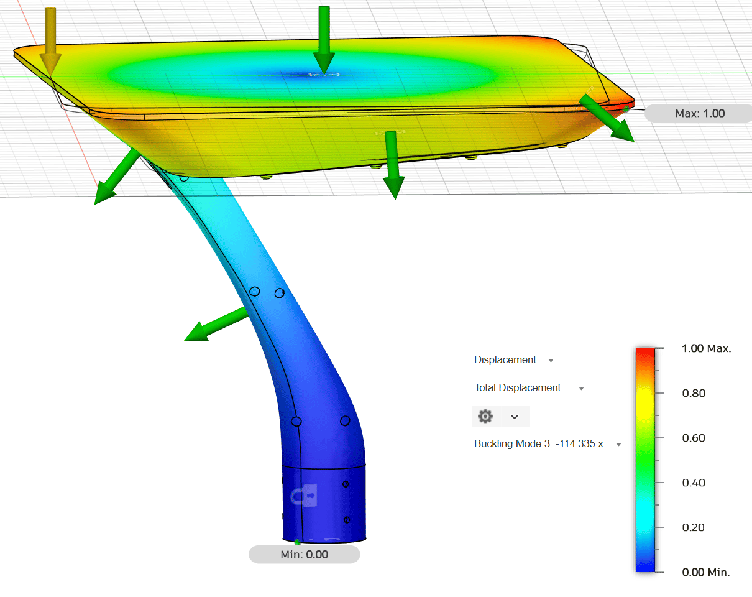Click the color gradient legend bar
The width and height of the screenshot is (752, 597).
pyautogui.click(x=646, y=460)
